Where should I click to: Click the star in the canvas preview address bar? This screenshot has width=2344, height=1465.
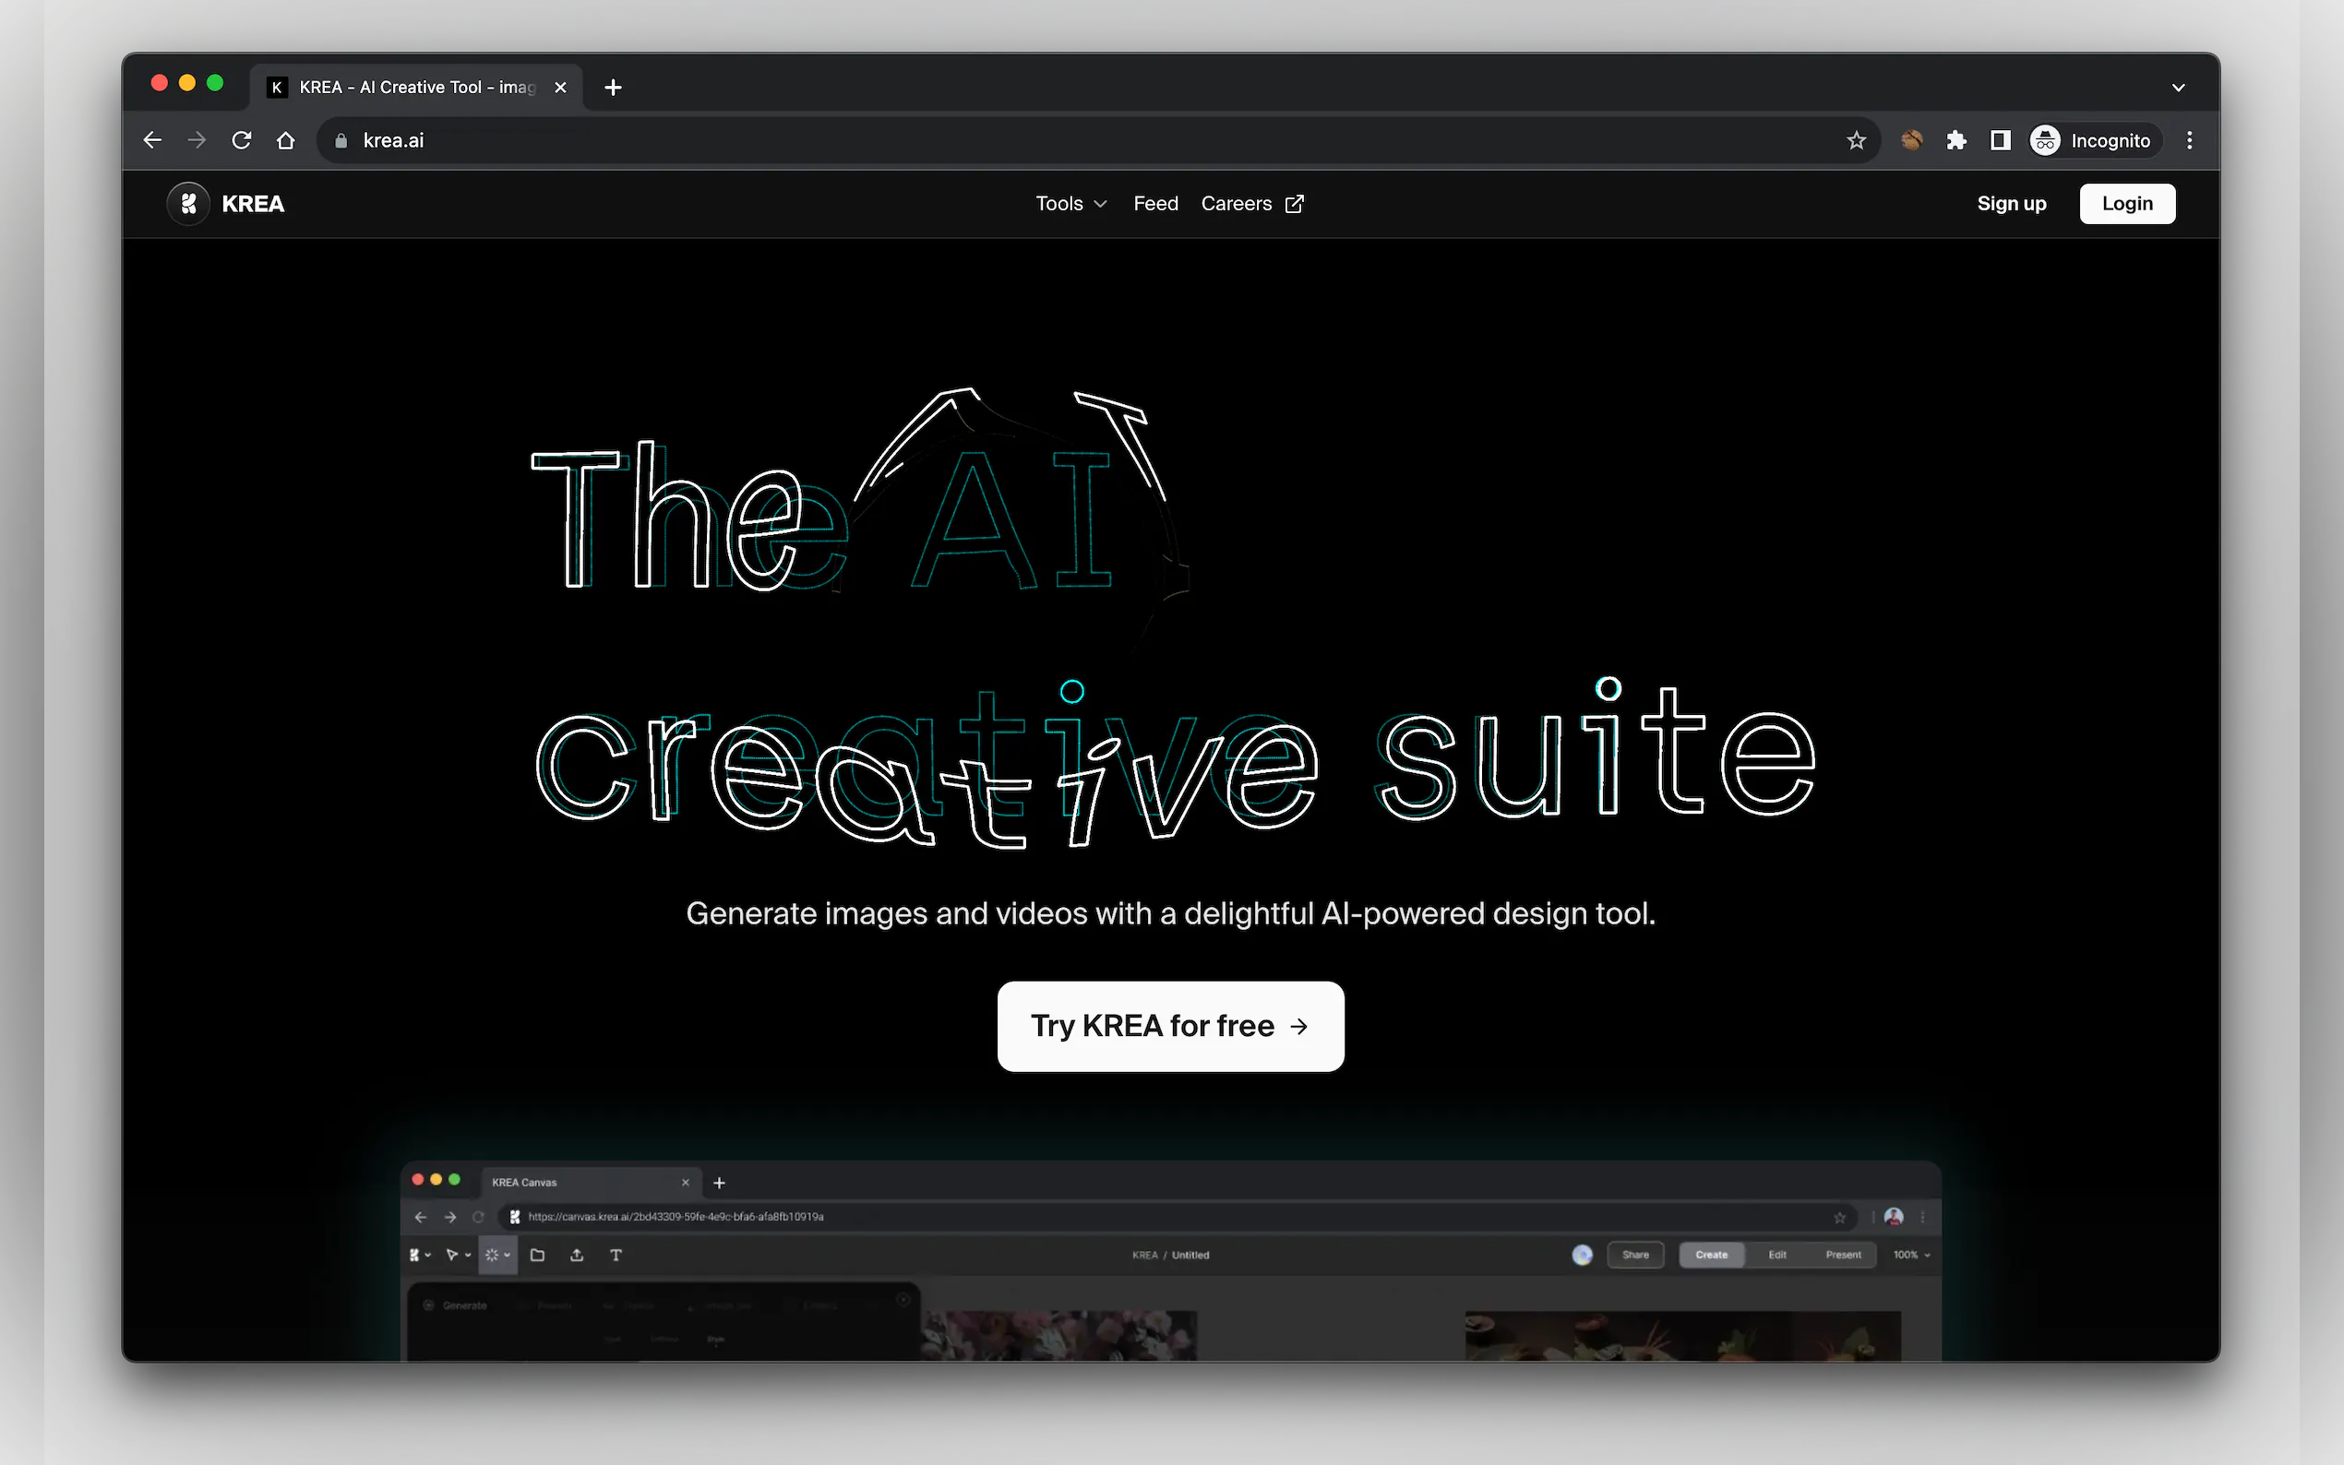[1839, 1217]
